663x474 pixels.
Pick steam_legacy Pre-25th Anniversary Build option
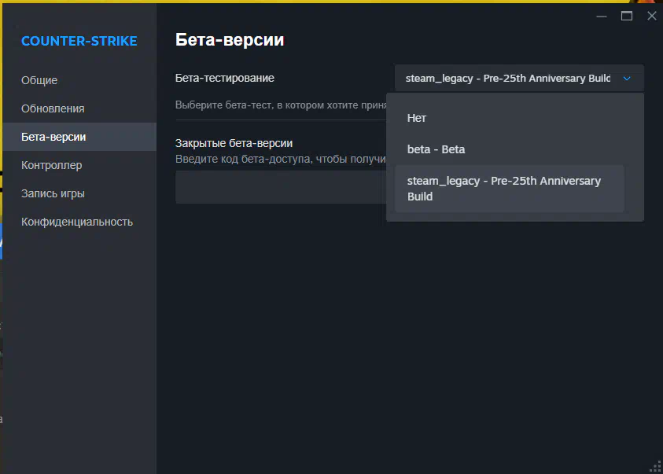coord(510,189)
